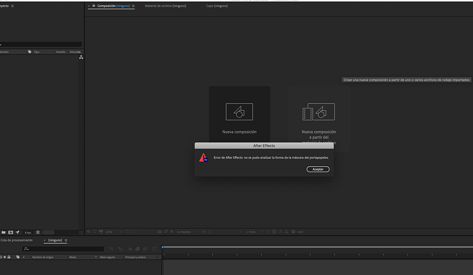473x275 pixels.
Task: Select the Composición (ninguno) tab
Action: click(x=114, y=6)
